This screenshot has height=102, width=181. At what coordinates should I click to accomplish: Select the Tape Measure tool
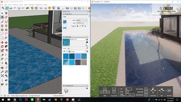(2, 55)
